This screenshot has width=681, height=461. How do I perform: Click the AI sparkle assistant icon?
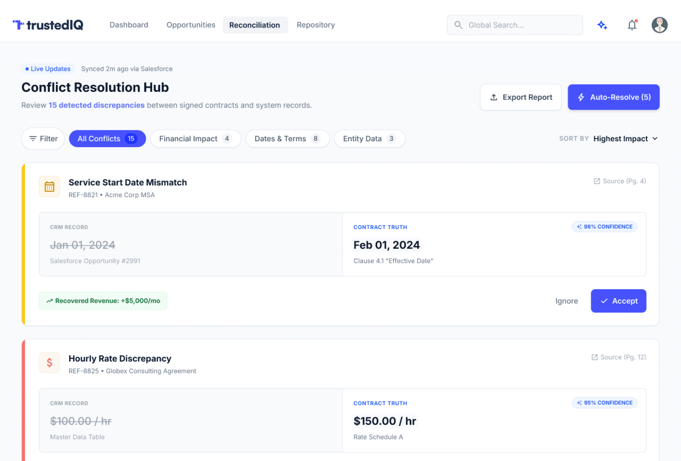point(602,25)
